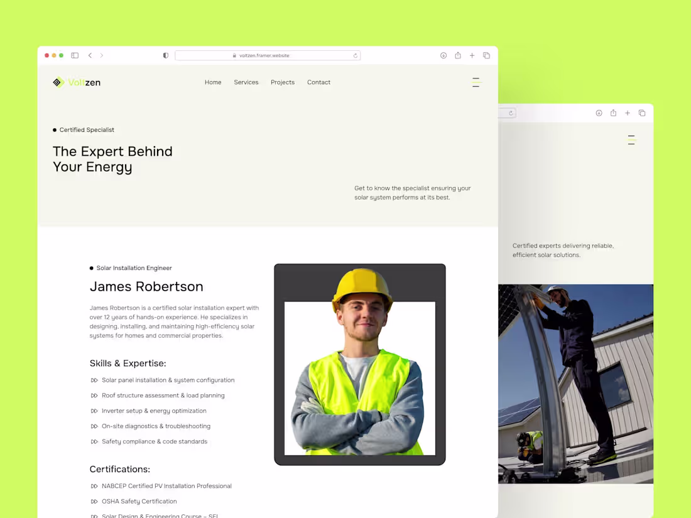Click 'Get to know the specialist' intro text
The width and height of the screenshot is (691, 518).
coord(413,193)
